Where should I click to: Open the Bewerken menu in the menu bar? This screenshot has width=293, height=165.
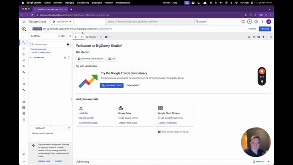58,3
